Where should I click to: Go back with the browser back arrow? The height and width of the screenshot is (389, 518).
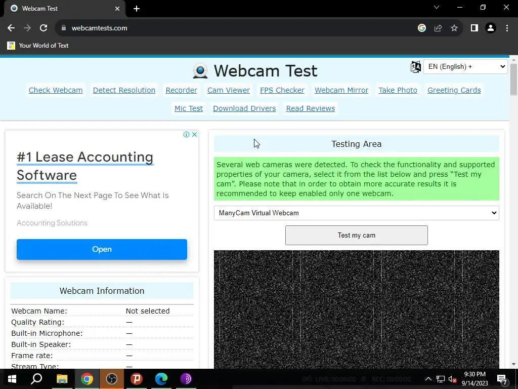[11, 28]
